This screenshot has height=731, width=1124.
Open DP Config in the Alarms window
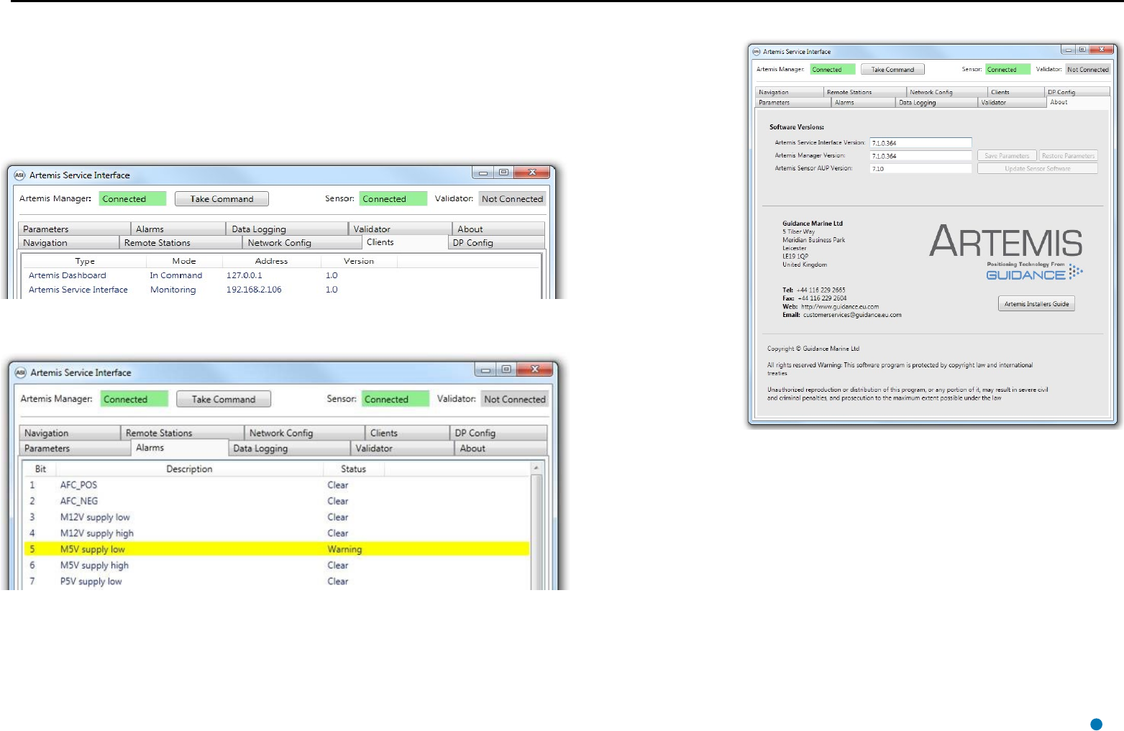point(498,433)
